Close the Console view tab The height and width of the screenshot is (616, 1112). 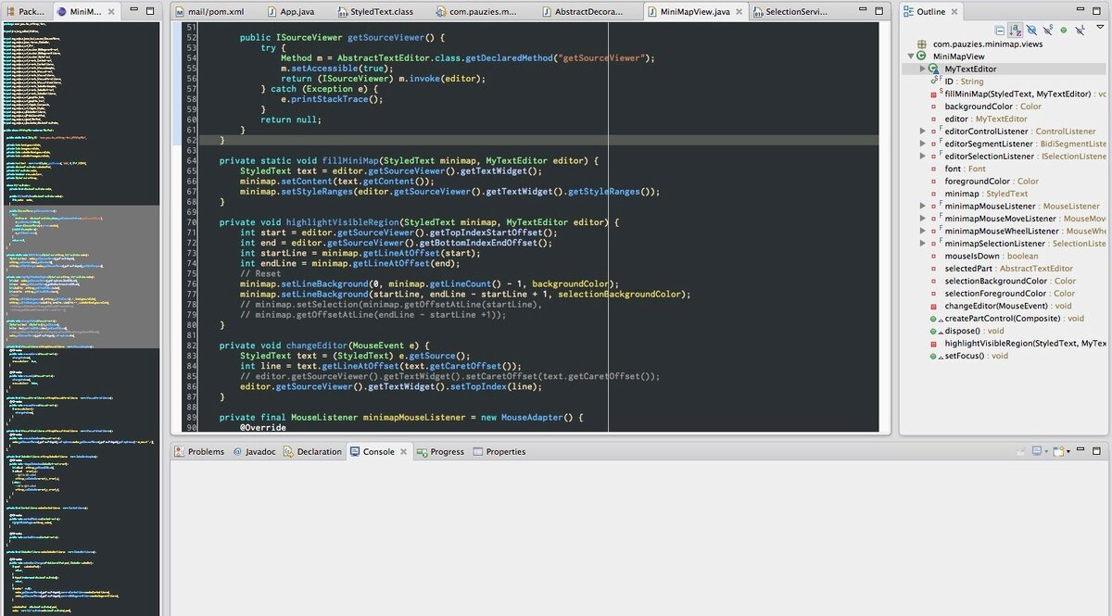coord(404,452)
